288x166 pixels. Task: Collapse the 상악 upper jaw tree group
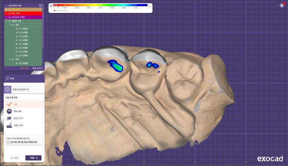click(x=10, y=25)
